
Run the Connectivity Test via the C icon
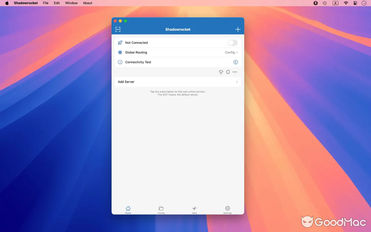236,62
